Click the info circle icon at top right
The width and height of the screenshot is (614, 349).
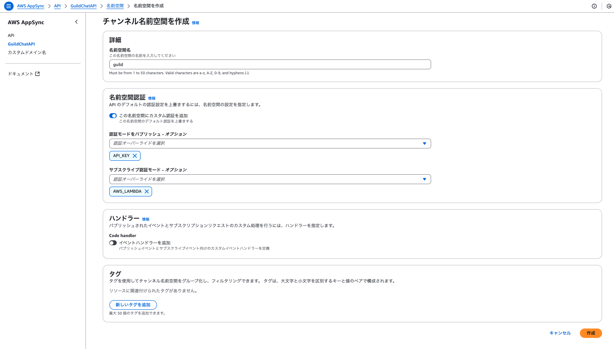point(594,6)
